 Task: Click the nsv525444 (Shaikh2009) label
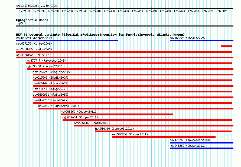coord(92,123)
